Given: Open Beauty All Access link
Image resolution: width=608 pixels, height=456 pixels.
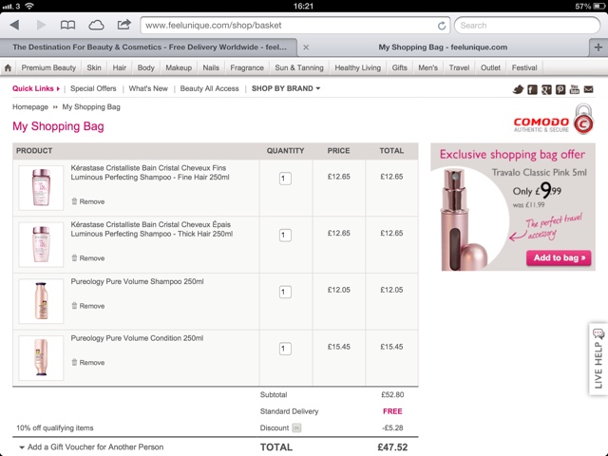Looking at the screenshot, I should pyautogui.click(x=209, y=88).
